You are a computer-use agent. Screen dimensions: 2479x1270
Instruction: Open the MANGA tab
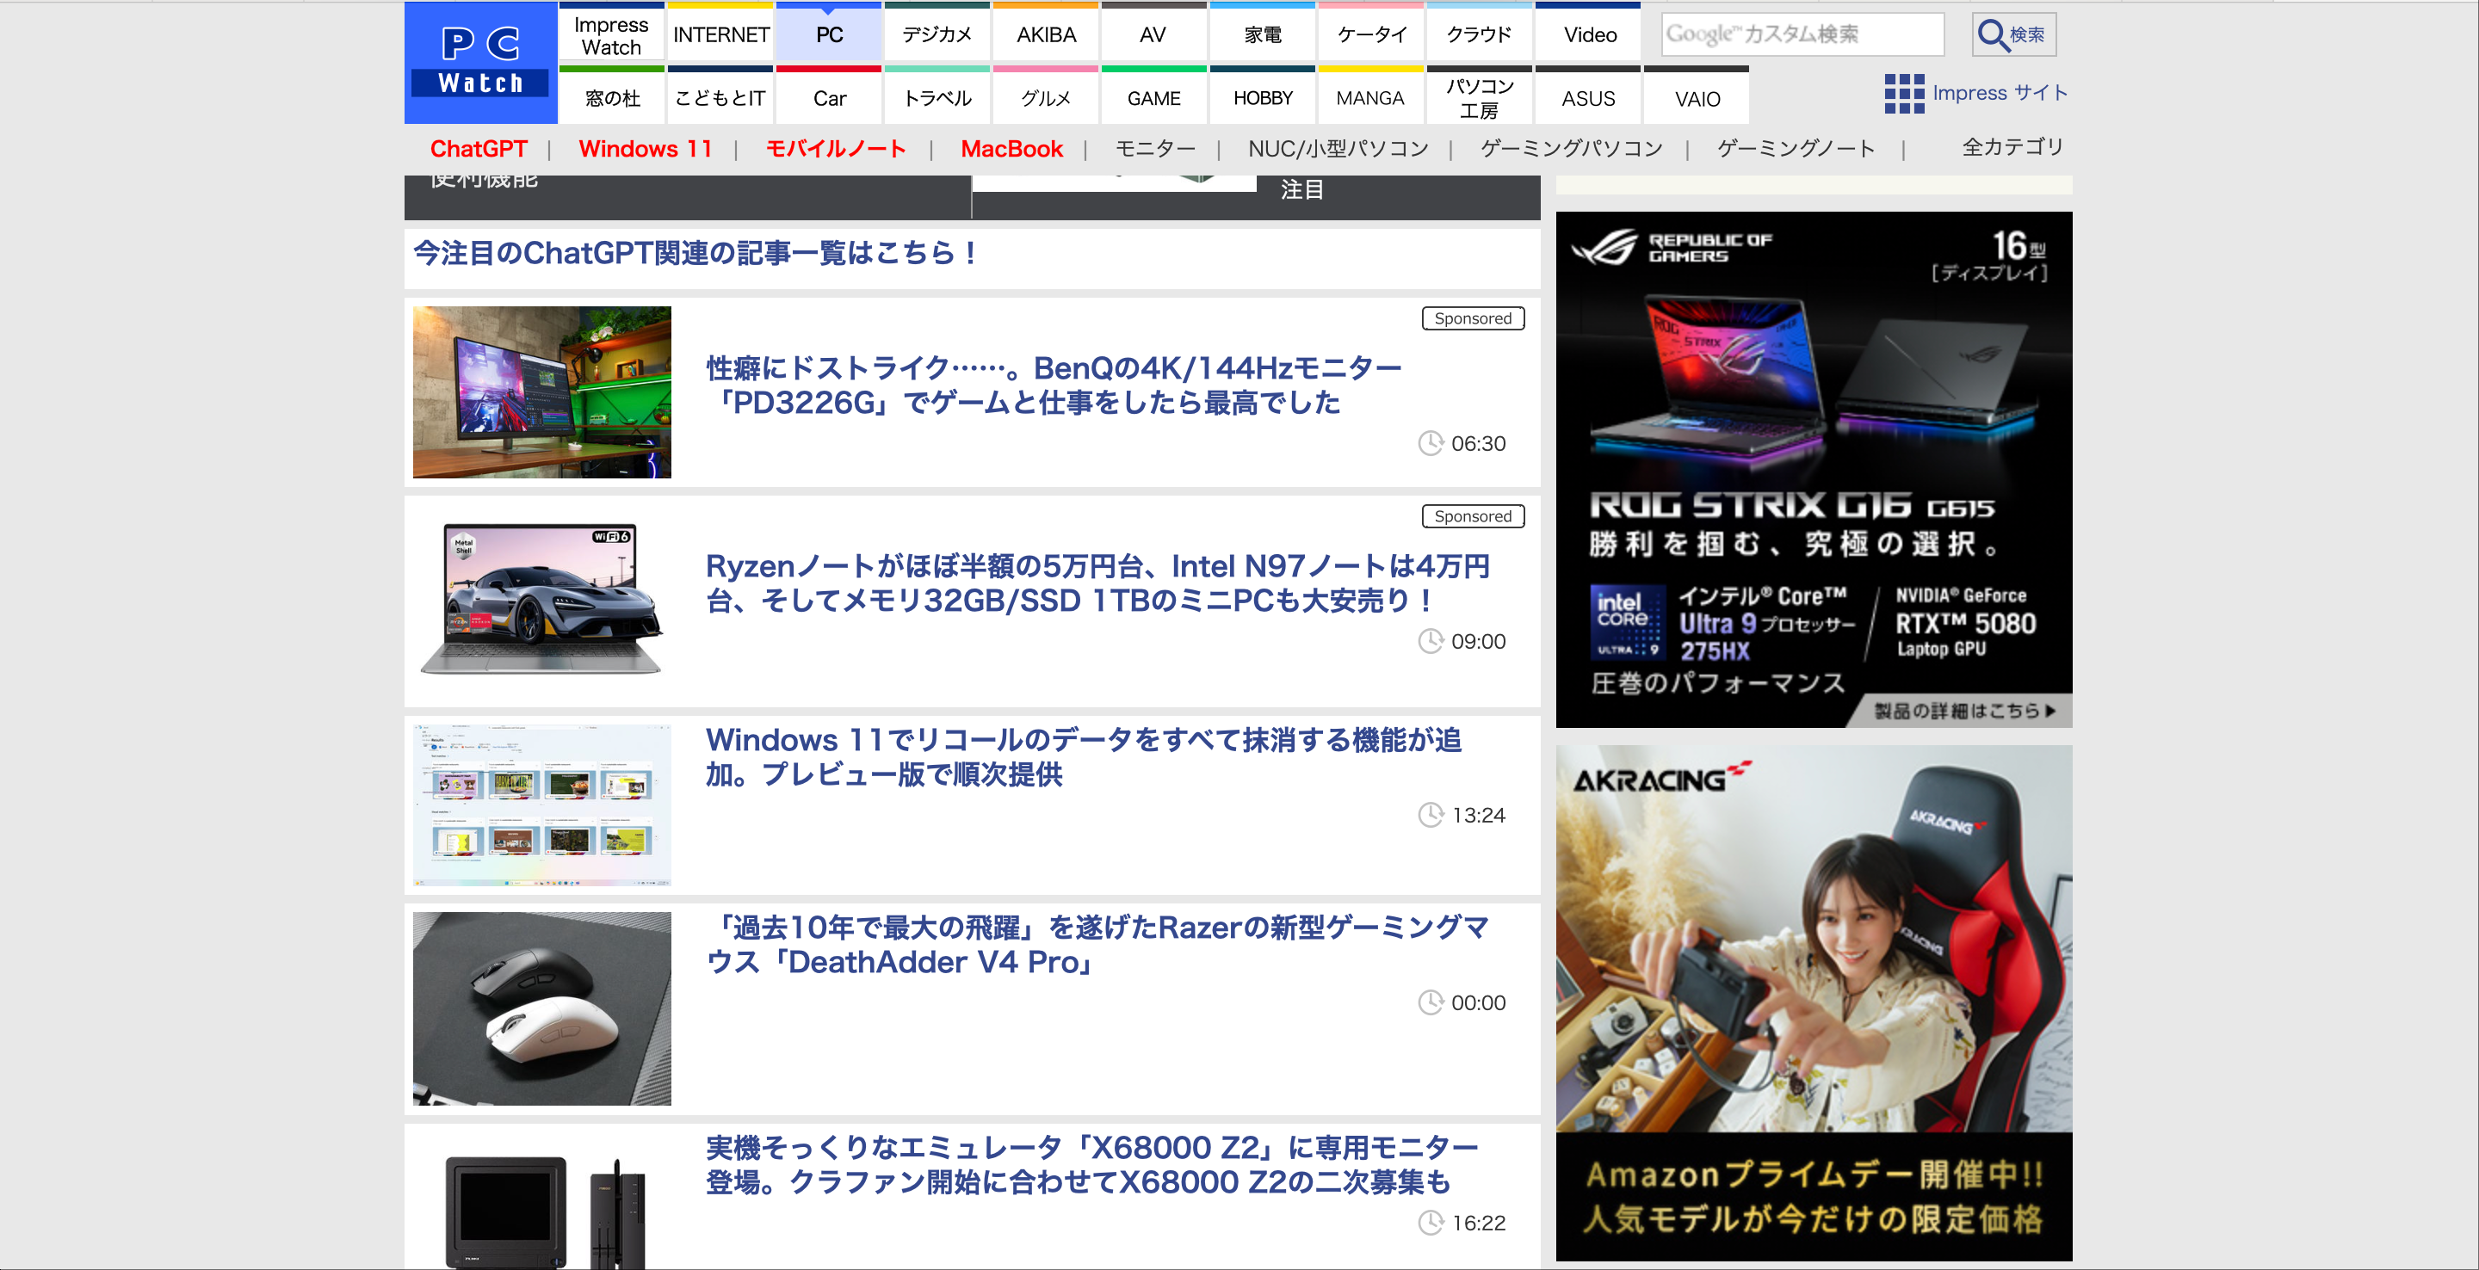[1371, 96]
